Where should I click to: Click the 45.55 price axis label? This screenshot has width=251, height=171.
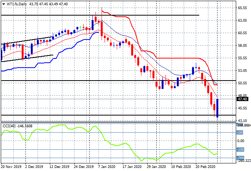coord(242,108)
